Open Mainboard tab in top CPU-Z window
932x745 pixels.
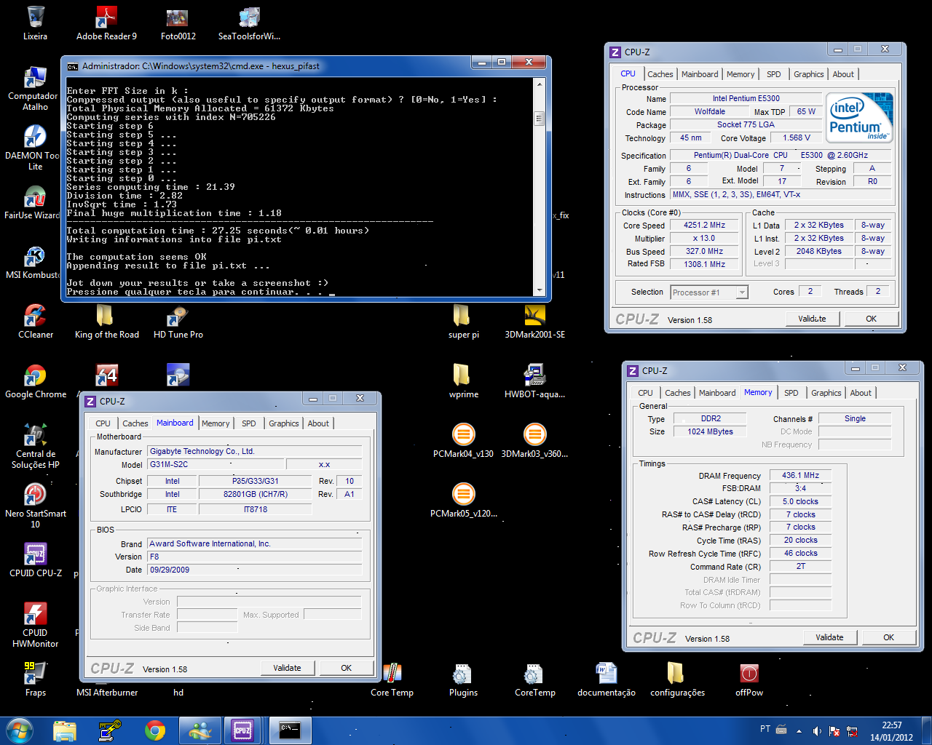tap(700, 74)
